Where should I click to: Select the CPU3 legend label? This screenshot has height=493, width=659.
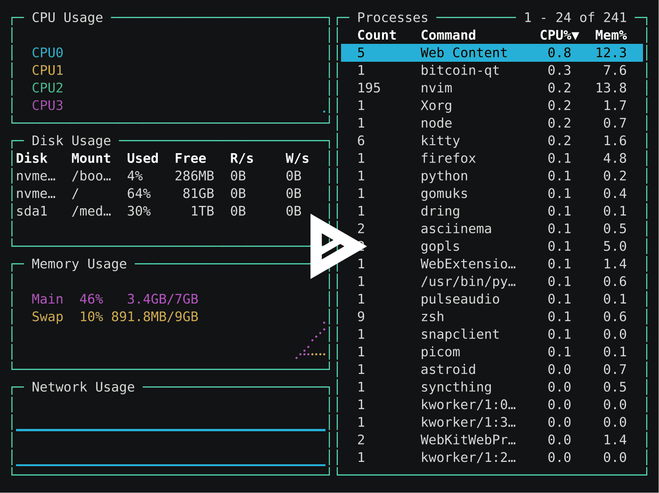(x=47, y=106)
